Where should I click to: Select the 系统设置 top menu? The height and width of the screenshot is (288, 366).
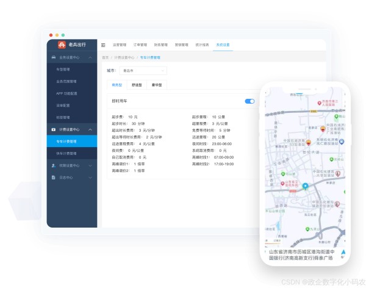223,45
